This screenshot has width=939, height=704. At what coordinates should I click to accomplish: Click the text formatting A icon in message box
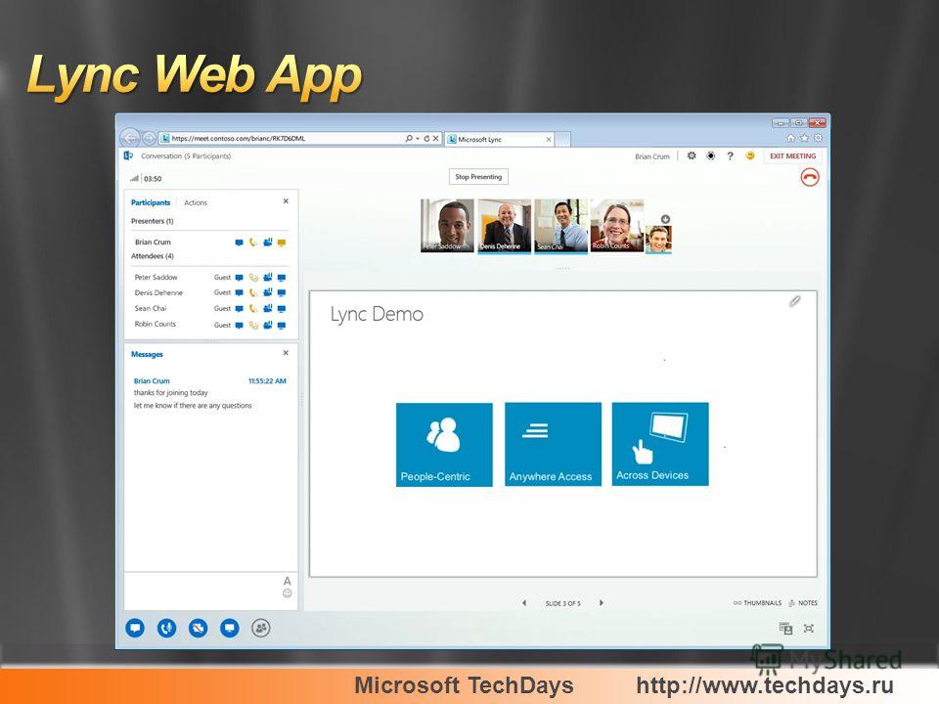[287, 581]
